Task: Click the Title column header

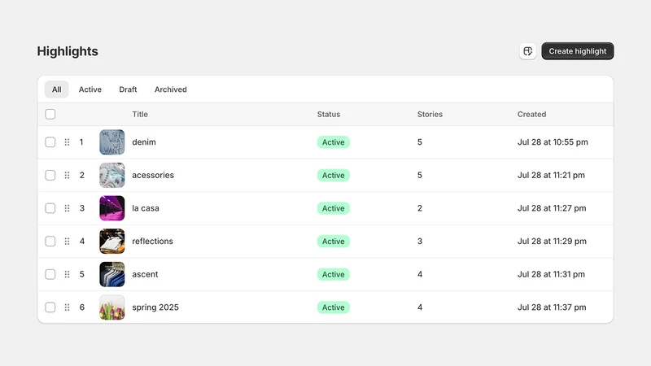Action: coord(140,114)
